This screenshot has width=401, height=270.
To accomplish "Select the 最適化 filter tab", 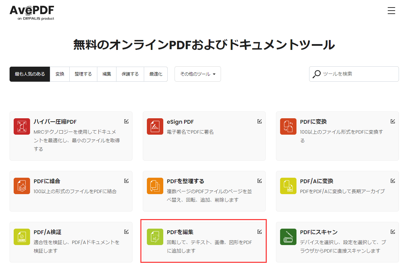I will 156,74.
